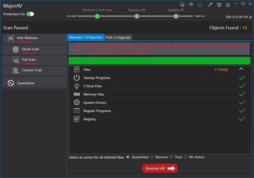This screenshot has width=254, height=178.
Task: Click the System Drivers green checkmark
Action: click(x=242, y=102)
